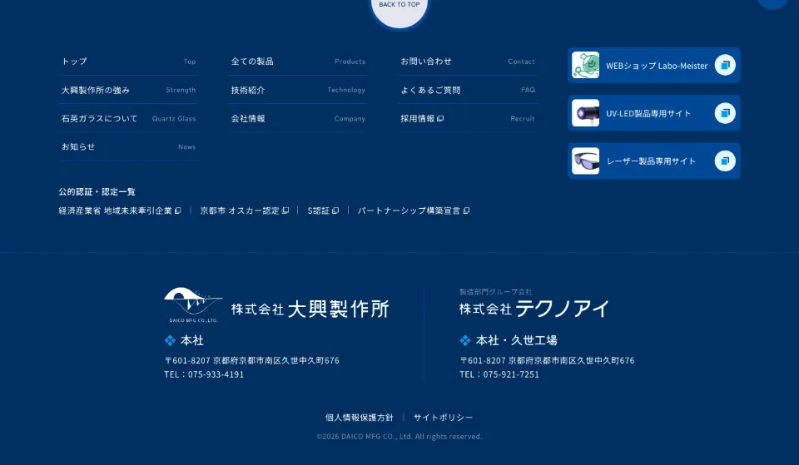
Task: Click the DAICO MFG CO.,LTD. logo
Action: click(193, 304)
